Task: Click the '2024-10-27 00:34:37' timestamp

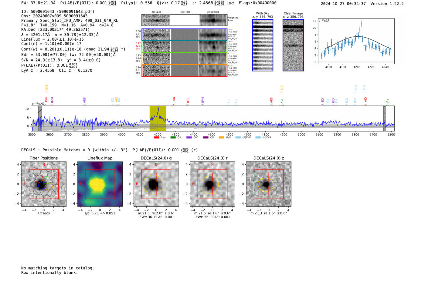Action: pos(343,4)
